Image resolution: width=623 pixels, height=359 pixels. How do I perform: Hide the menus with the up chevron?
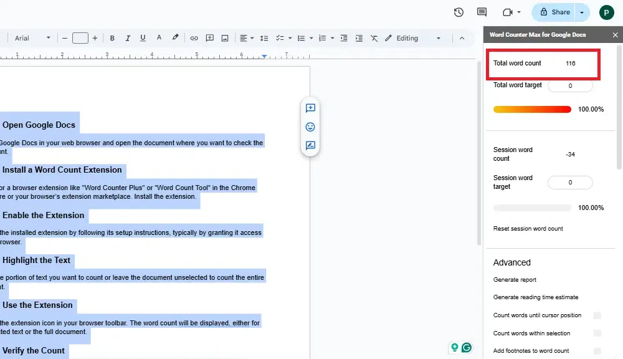tap(462, 38)
